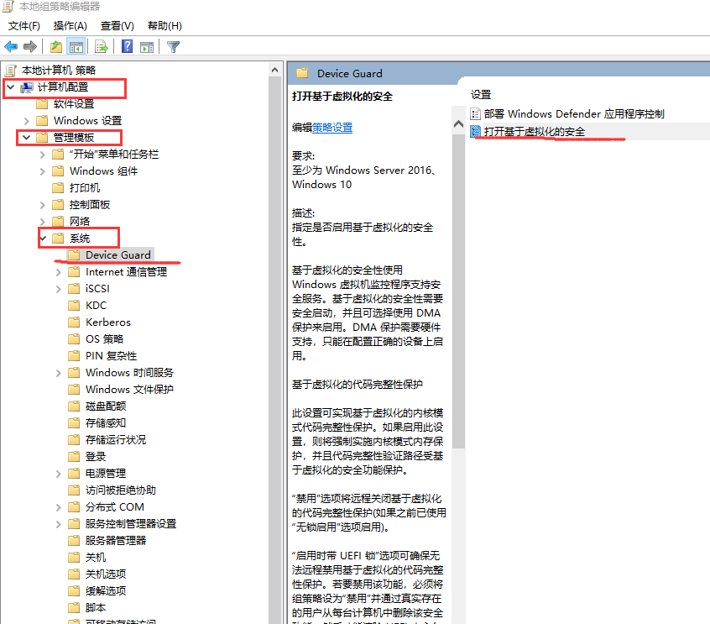Select the 电源管理 tree node
This screenshot has height=624, width=710.
(x=104, y=473)
